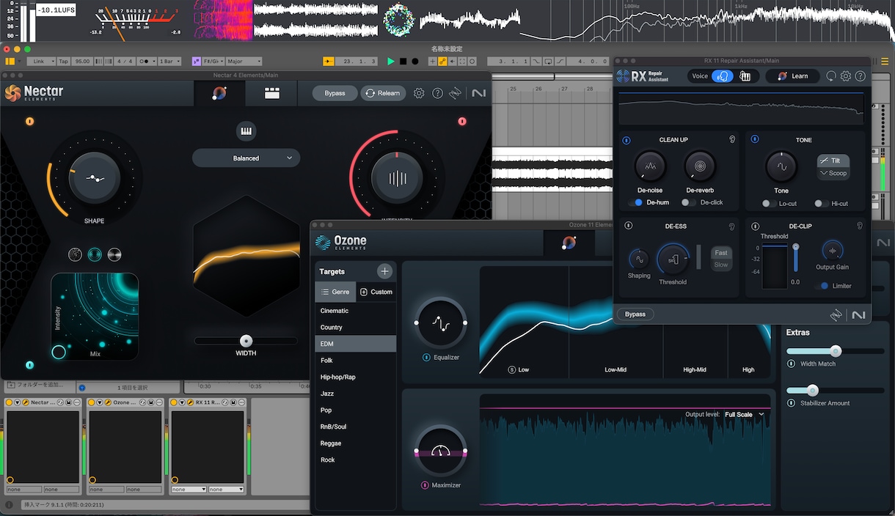The height and width of the screenshot is (516, 895).
Task: Switch to the Custom targets tab
Action: click(376, 292)
